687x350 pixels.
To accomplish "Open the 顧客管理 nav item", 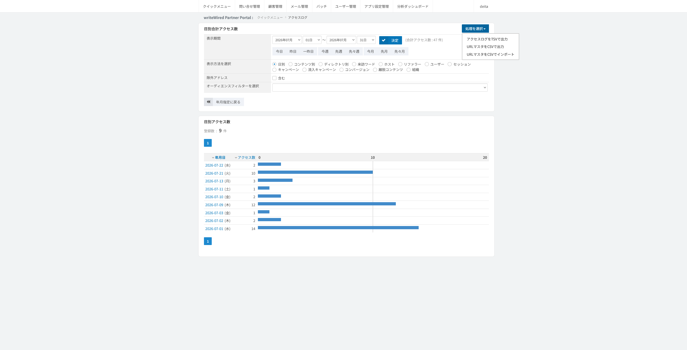I will coord(275,6).
